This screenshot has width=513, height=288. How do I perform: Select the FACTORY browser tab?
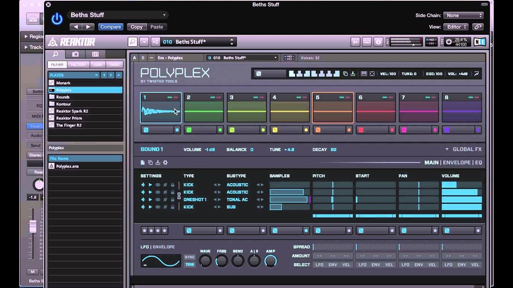[78, 64]
